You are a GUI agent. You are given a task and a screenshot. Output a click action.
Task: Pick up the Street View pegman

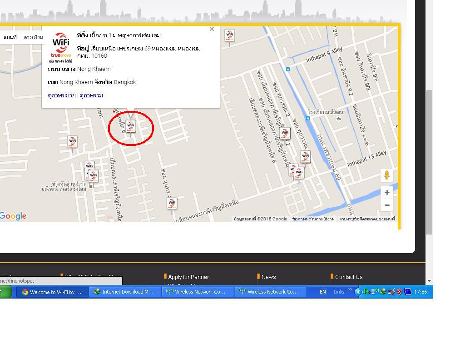pos(387,175)
